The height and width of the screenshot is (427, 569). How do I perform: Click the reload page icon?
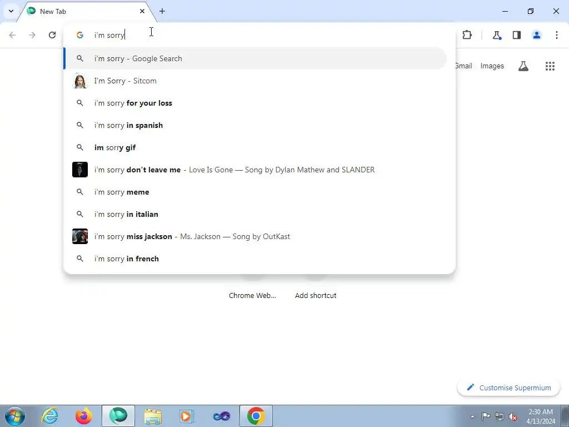coord(52,35)
